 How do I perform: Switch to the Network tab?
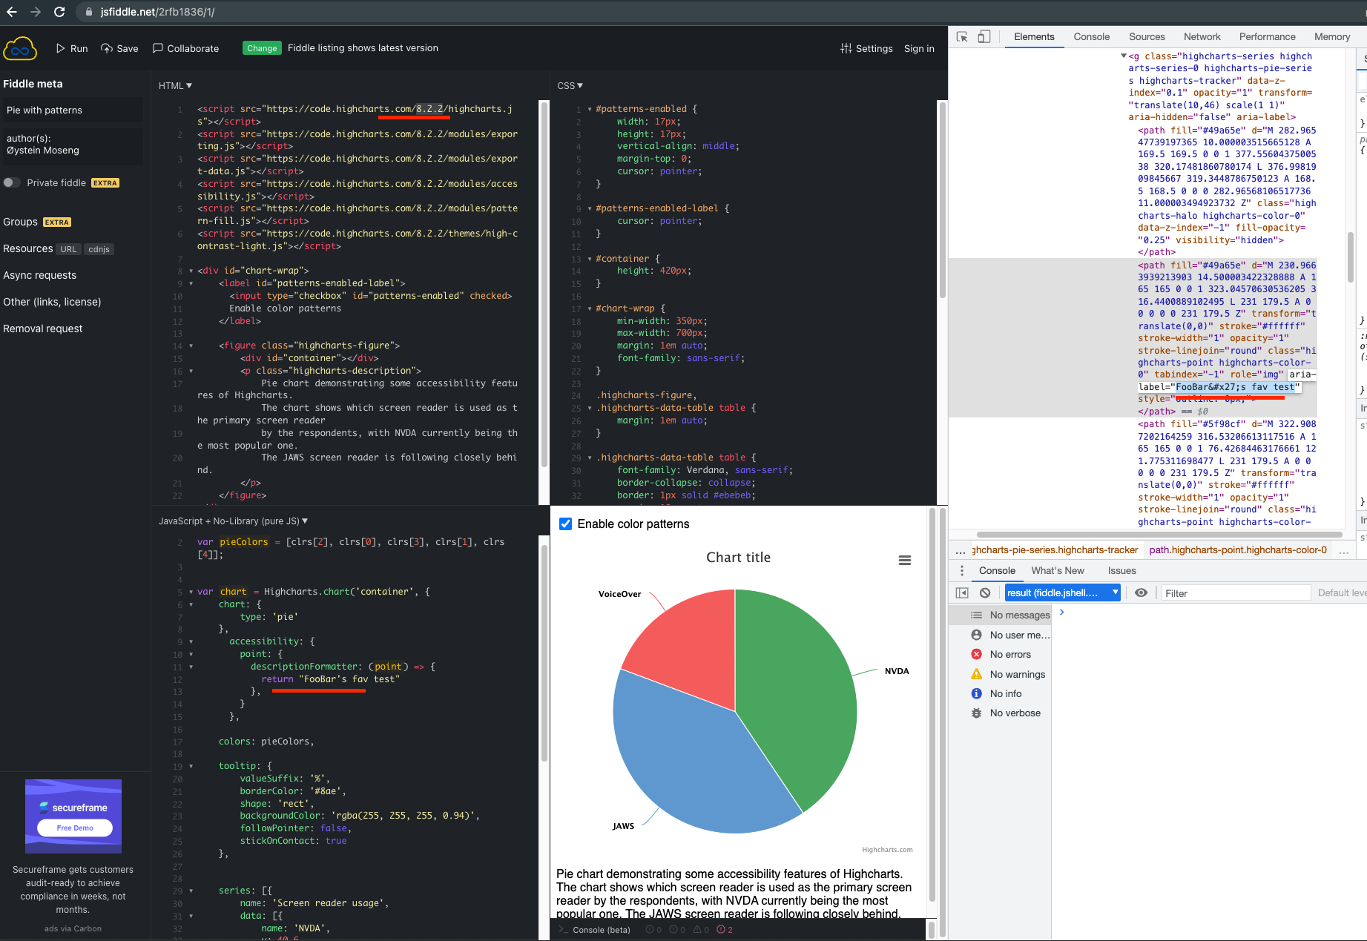1202,36
